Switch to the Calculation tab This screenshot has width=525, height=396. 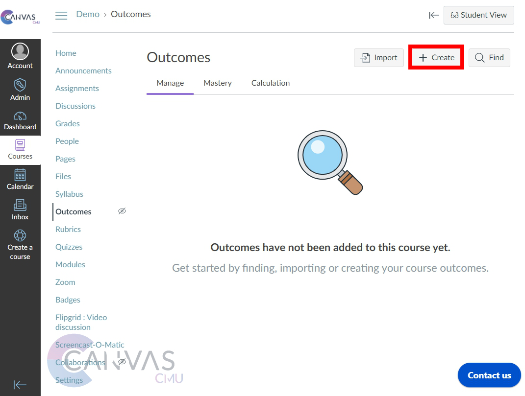[271, 83]
